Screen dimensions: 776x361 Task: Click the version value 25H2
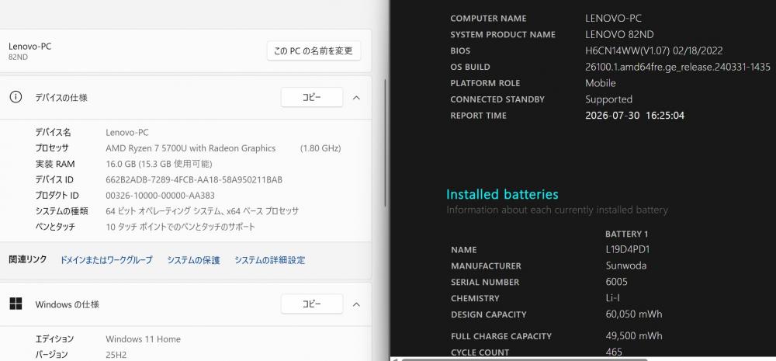tap(116, 355)
